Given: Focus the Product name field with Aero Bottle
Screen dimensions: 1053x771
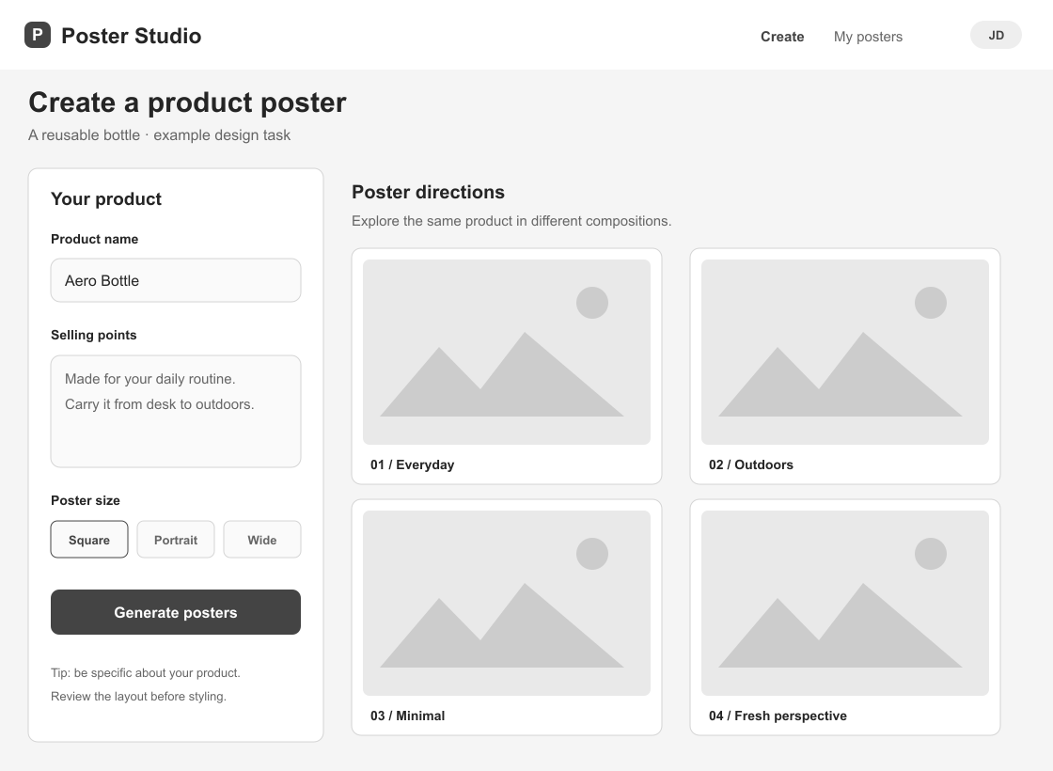Looking at the screenshot, I should pos(176,280).
